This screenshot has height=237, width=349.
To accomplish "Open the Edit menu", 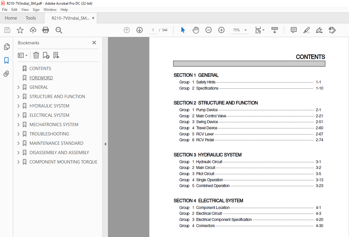I will 14,10.
